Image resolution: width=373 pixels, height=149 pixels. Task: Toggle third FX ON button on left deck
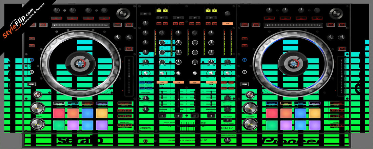pos(88,18)
